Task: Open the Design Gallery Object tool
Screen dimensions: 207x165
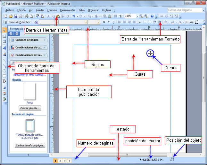Action: coord(4,94)
